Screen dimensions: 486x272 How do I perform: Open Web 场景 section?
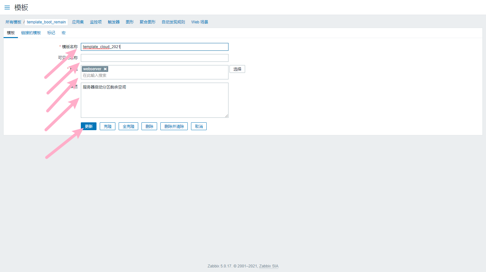pos(199,22)
